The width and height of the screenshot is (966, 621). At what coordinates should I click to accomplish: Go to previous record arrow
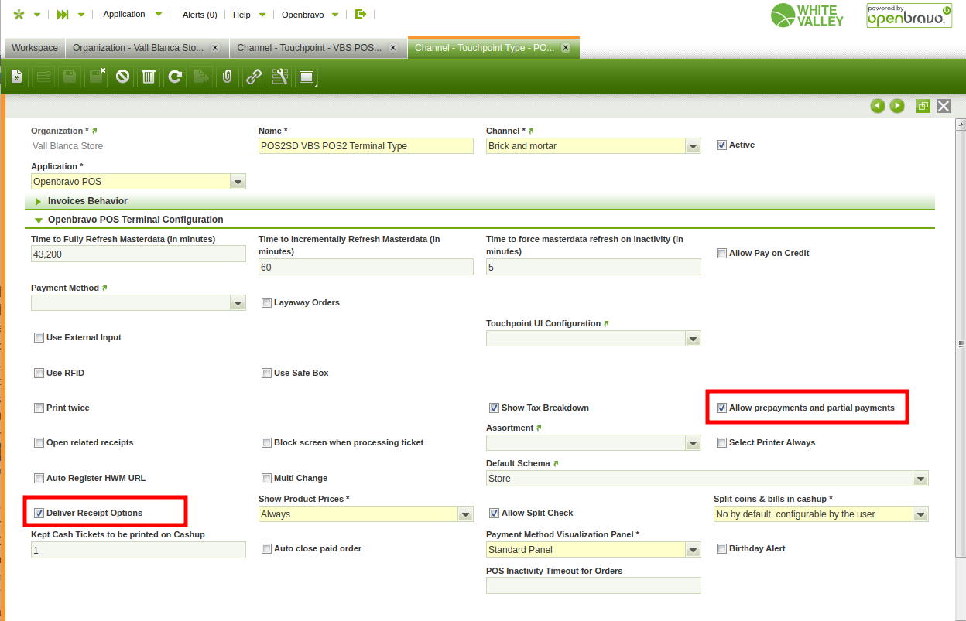click(x=877, y=106)
